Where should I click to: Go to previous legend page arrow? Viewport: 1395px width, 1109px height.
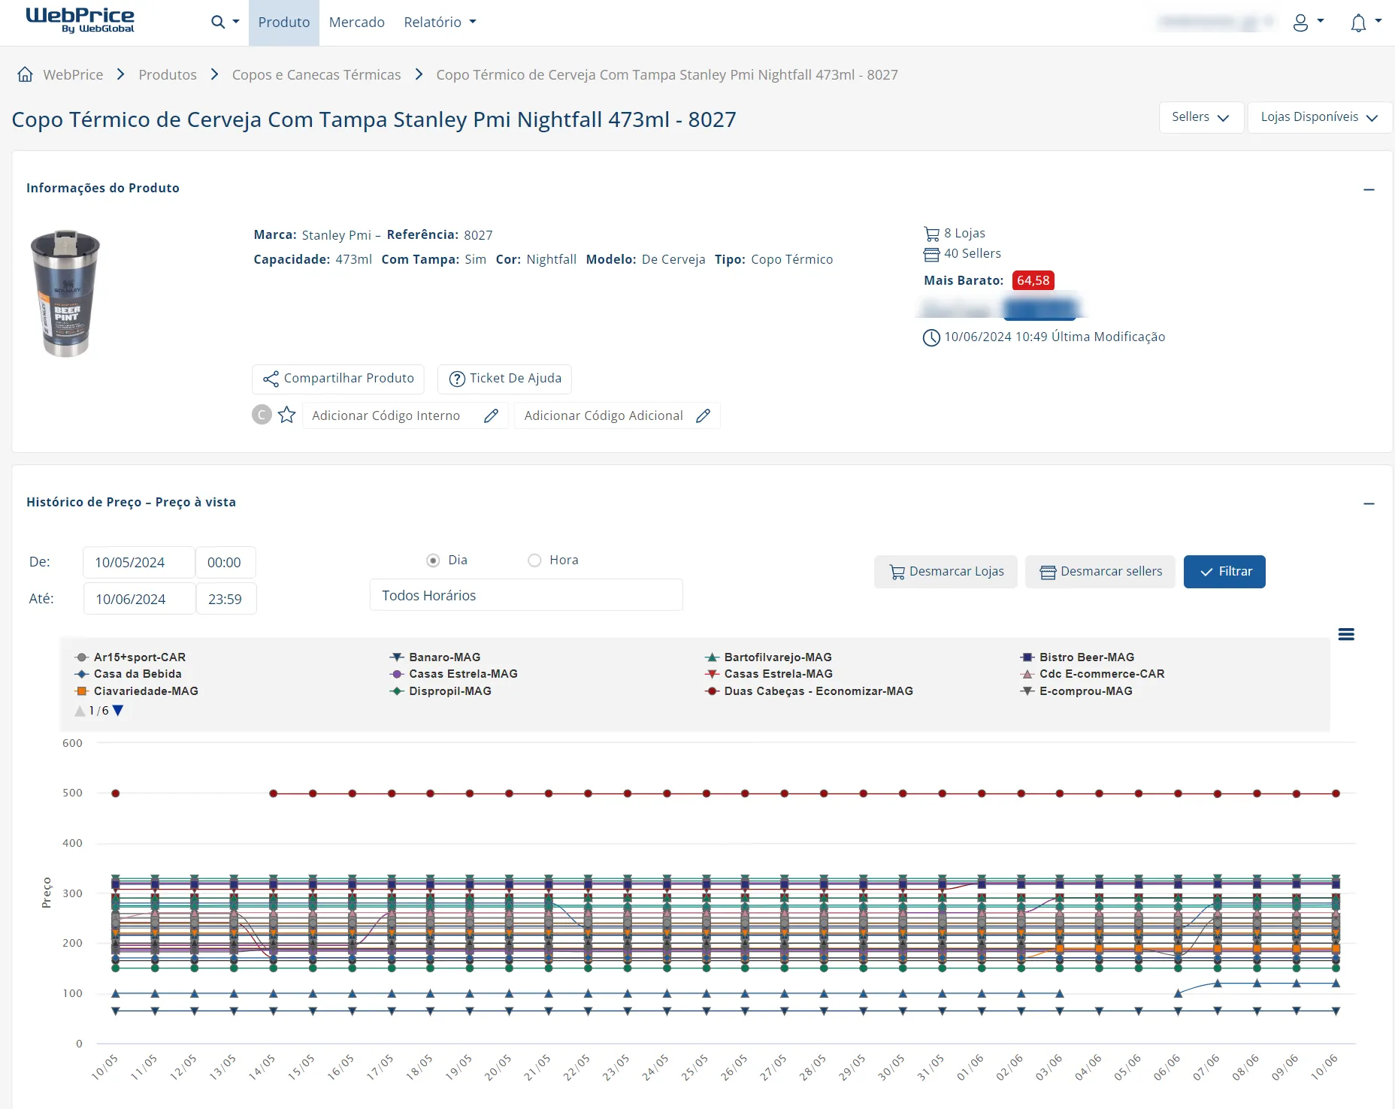point(80,711)
